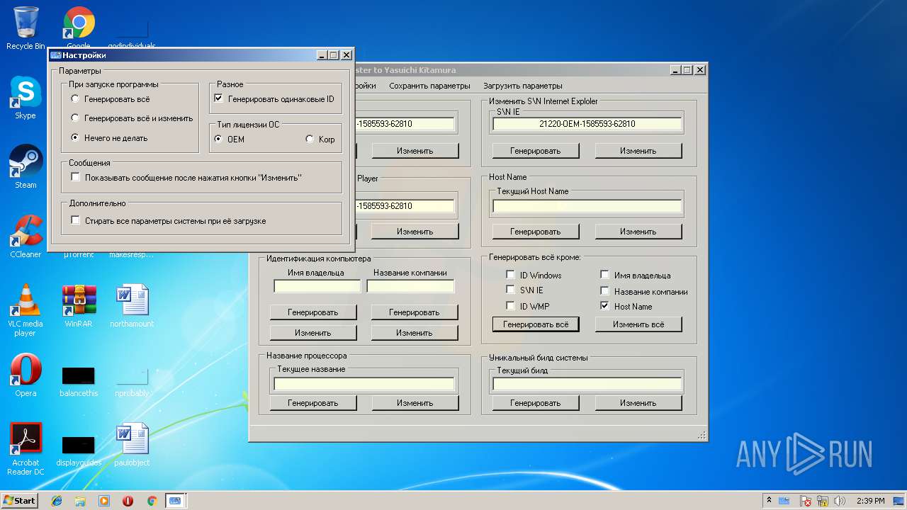Open Chrome from the taskbar
The image size is (907, 510).
click(x=152, y=501)
